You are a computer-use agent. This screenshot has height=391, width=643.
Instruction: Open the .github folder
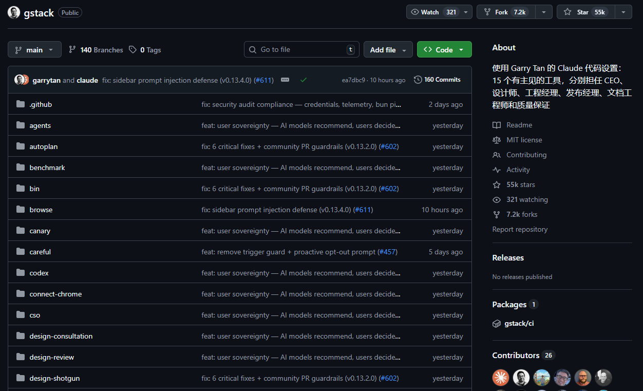pos(41,104)
